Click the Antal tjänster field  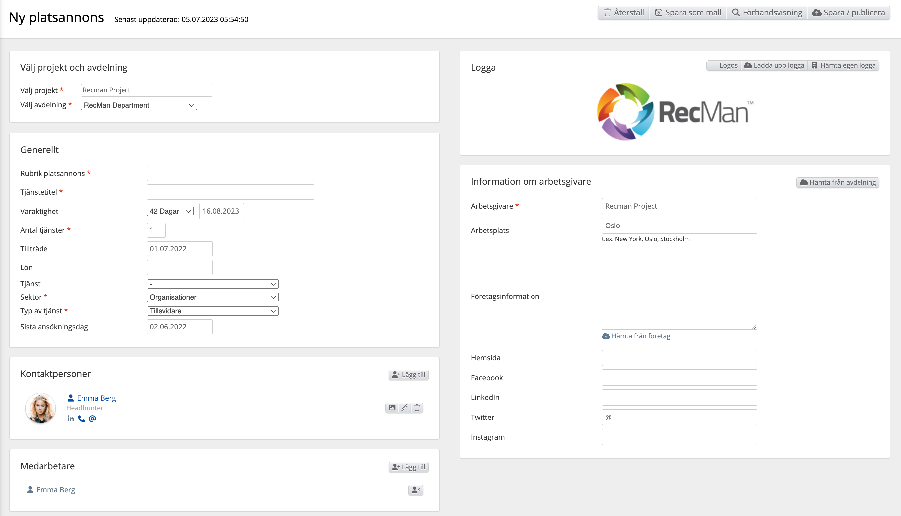click(156, 230)
